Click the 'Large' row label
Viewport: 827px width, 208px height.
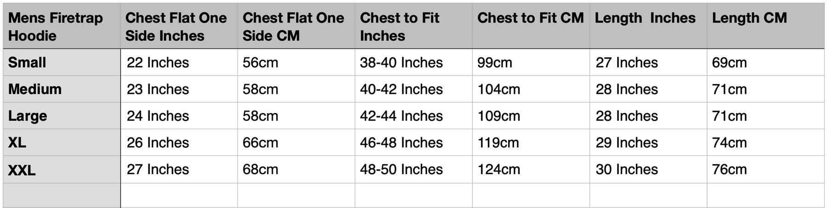tap(28, 116)
